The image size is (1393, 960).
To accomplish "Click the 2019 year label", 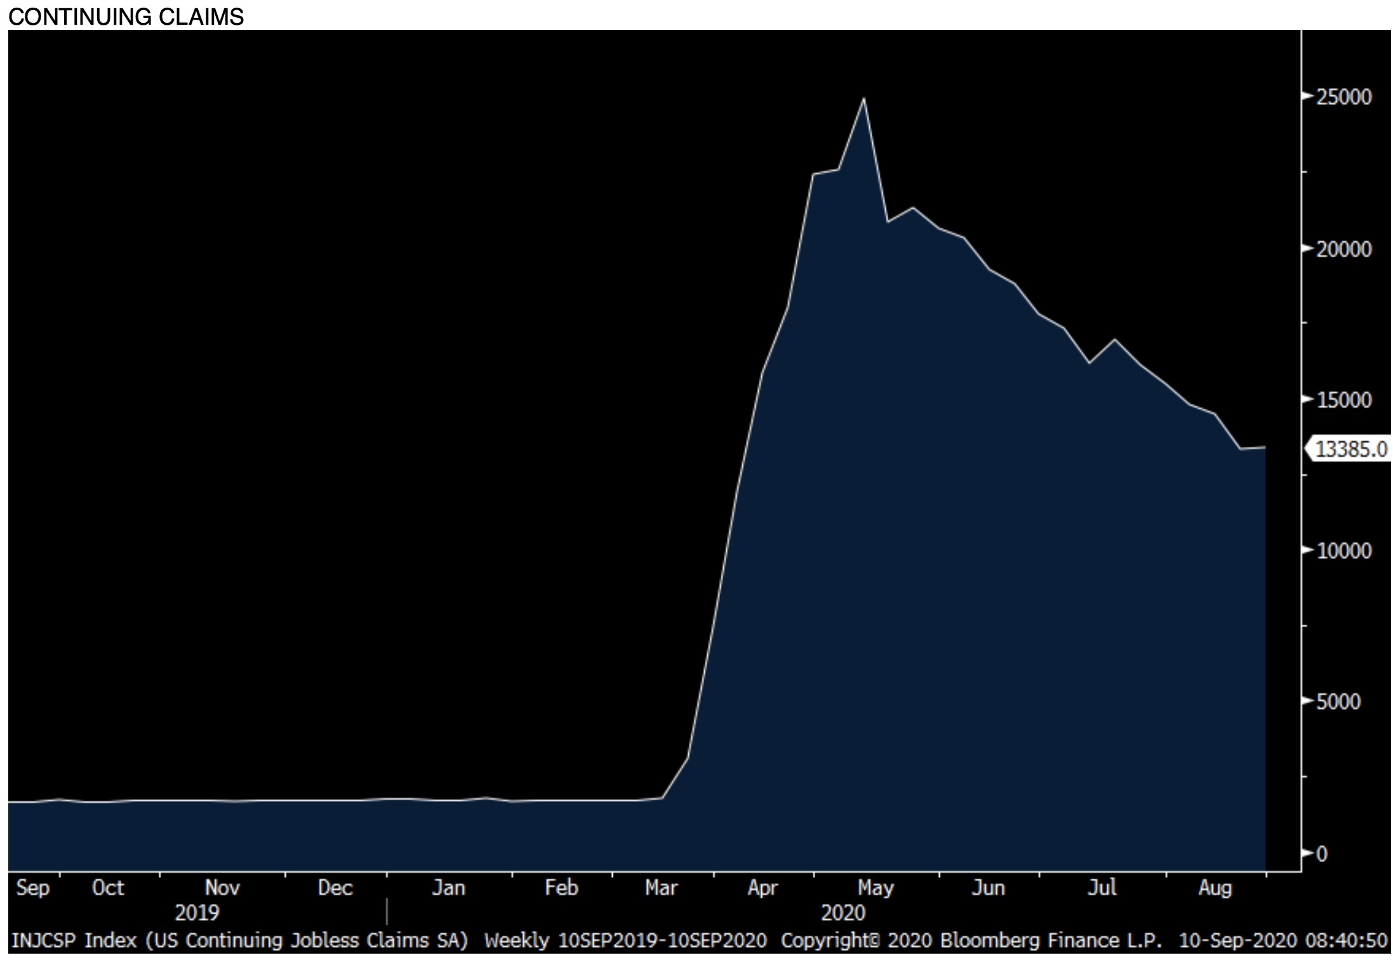I will (197, 913).
